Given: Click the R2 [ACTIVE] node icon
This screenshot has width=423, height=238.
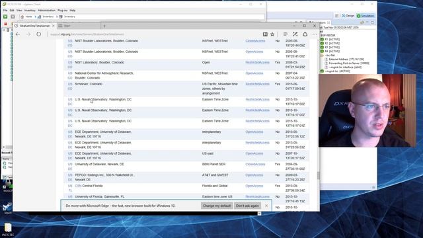Looking at the screenshot, I should pyautogui.click(x=322, y=43).
